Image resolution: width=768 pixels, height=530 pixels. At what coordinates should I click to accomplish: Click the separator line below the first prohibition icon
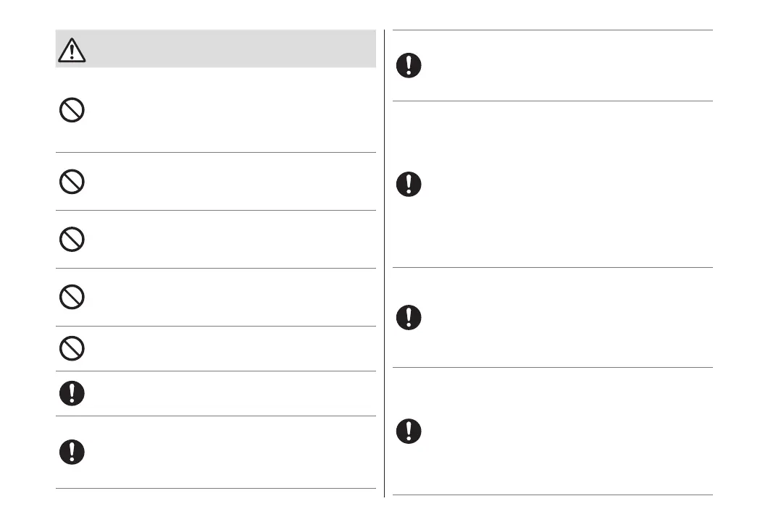tap(216, 152)
